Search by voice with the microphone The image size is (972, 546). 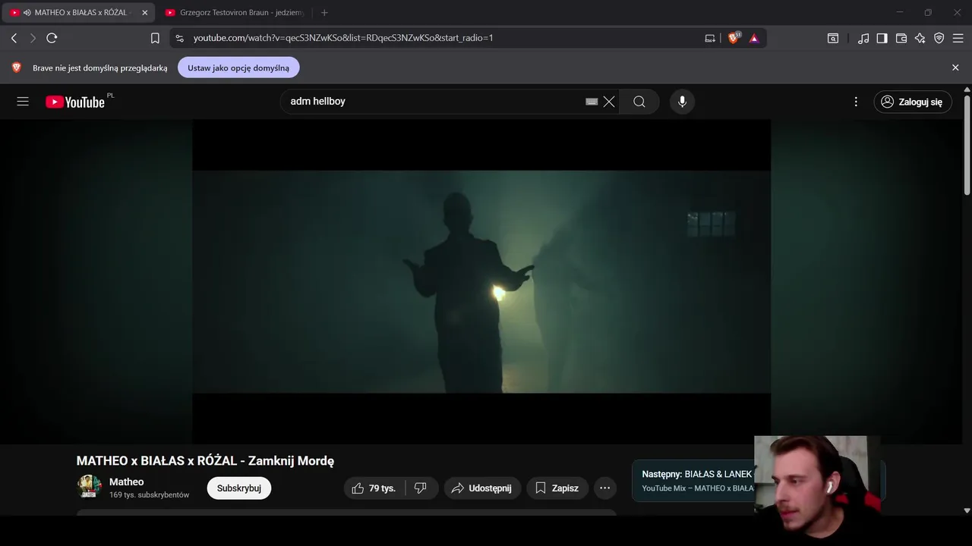click(x=682, y=102)
